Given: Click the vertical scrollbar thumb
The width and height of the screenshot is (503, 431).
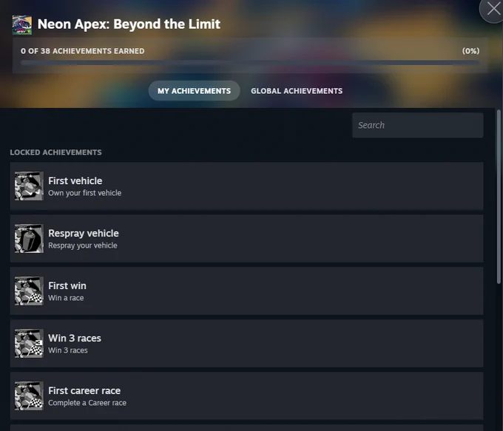Looking at the screenshot, I should (x=499, y=197).
